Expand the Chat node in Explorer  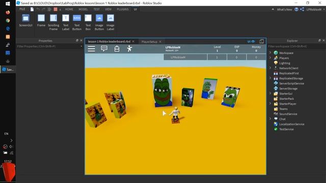coord(270,119)
